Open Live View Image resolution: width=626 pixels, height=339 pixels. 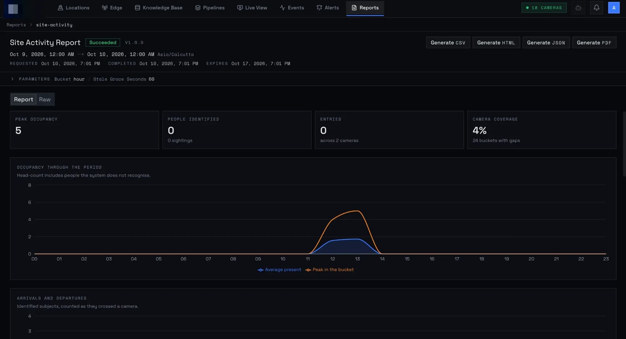(252, 8)
